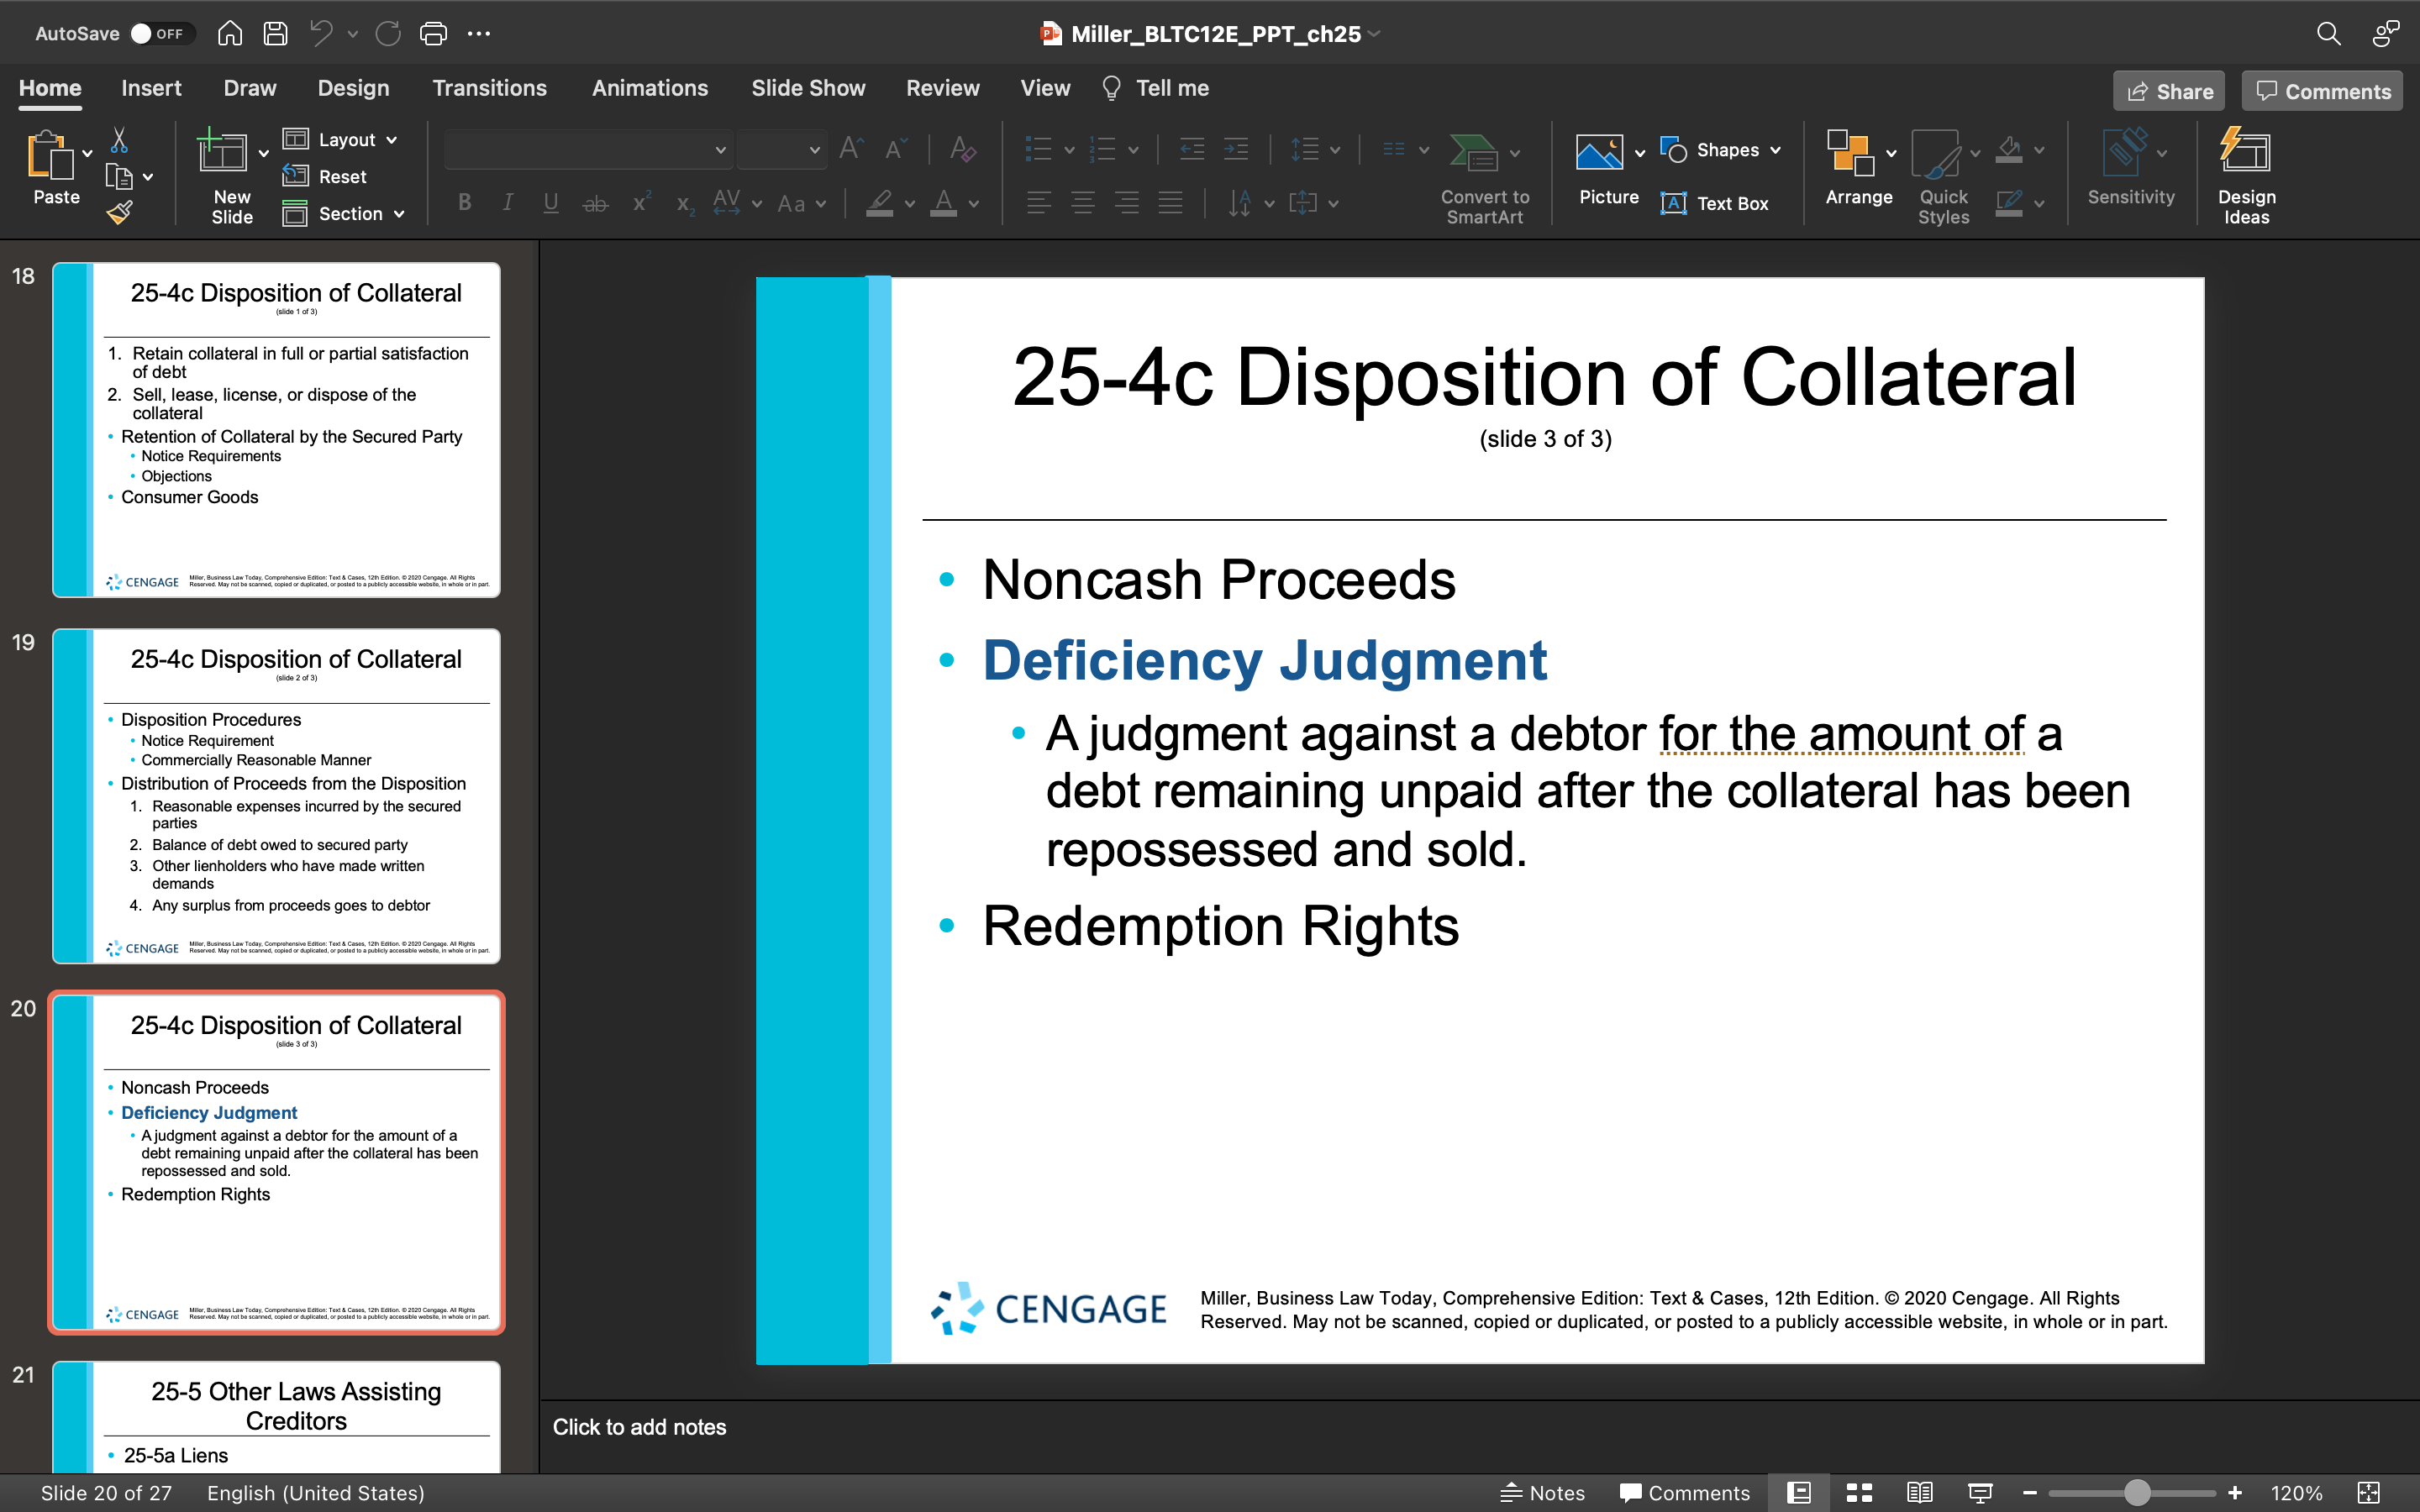Click the Home icon in title bar

(x=230, y=33)
